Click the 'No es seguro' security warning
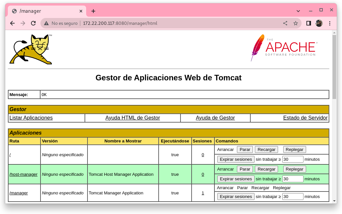 click(x=61, y=23)
